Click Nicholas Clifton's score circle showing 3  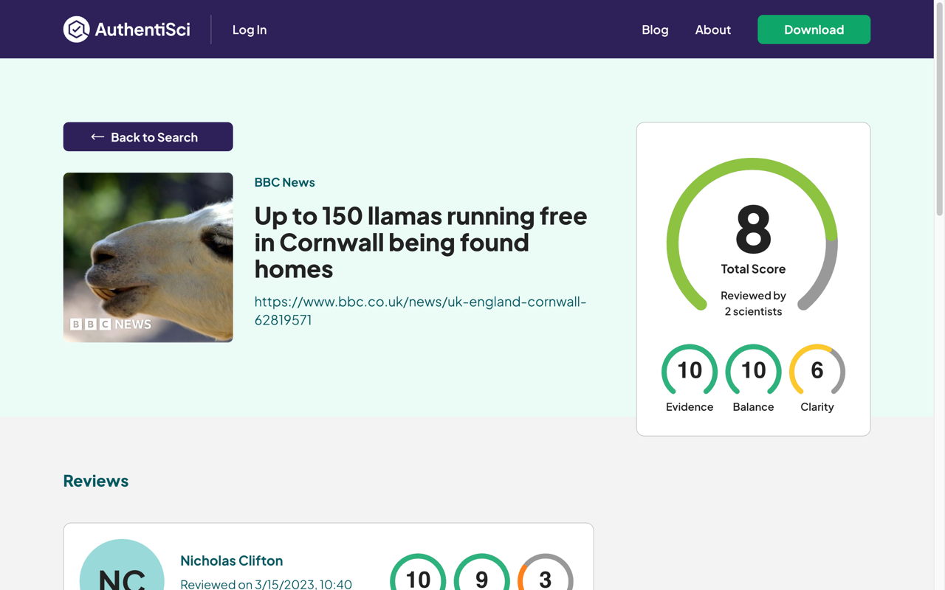[546, 572]
